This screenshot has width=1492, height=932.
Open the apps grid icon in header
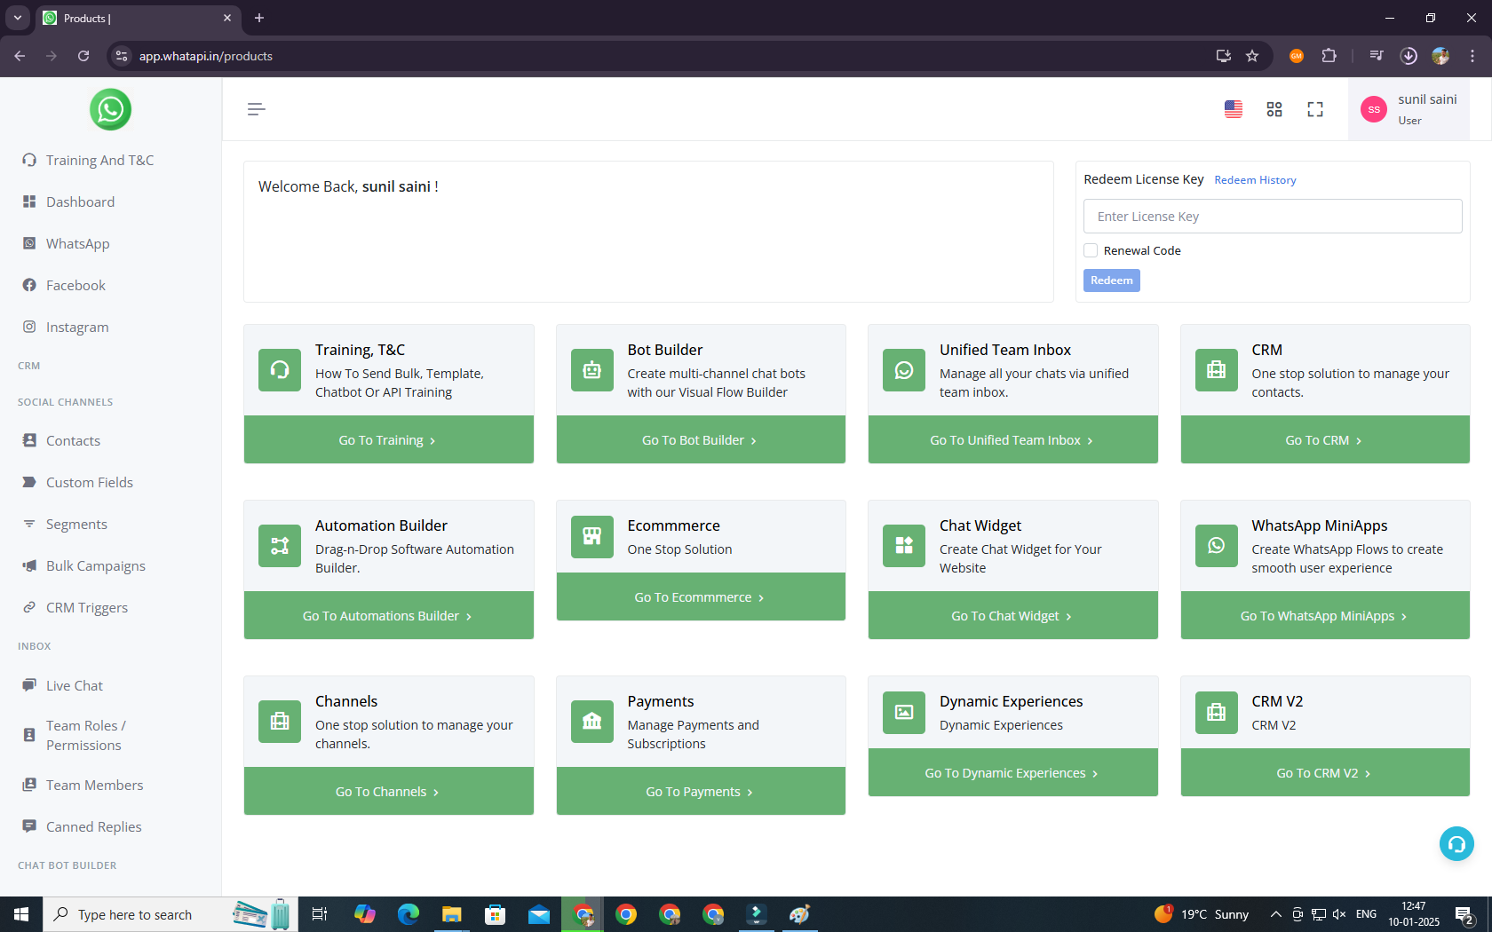pos(1274,109)
